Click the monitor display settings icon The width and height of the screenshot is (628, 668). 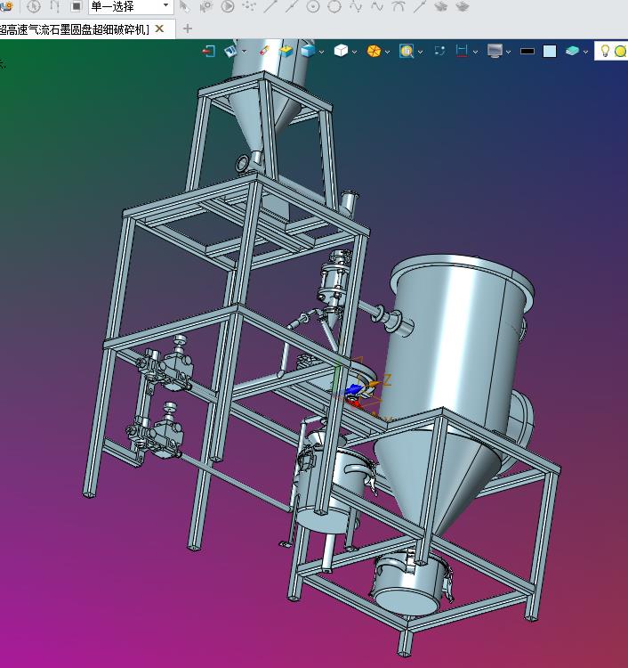[x=495, y=51]
